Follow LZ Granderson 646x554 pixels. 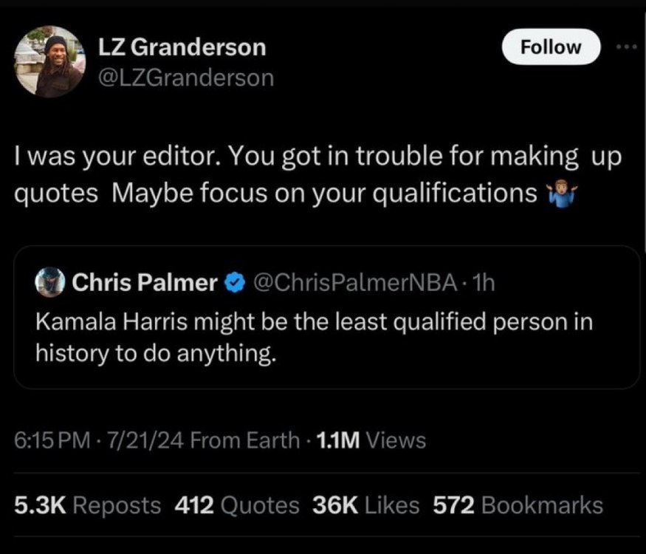click(551, 47)
